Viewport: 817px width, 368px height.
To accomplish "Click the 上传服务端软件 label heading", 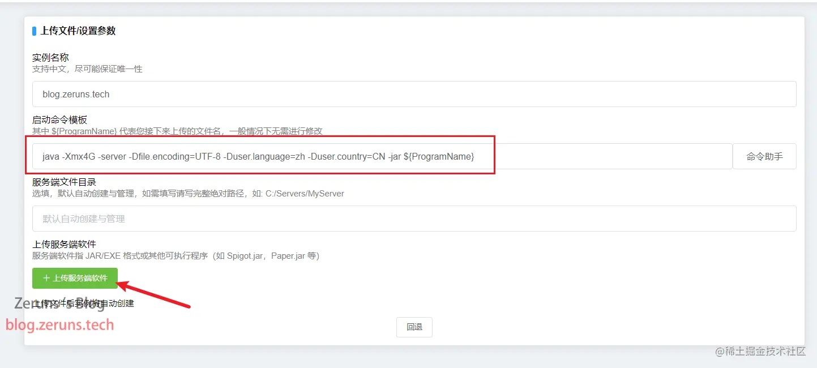I will 64,245.
